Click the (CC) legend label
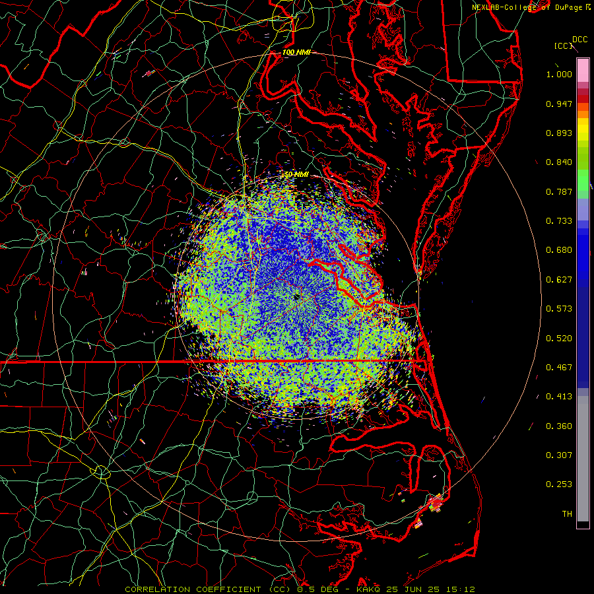Viewport: 594px width, 594px height. click(563, 46)
